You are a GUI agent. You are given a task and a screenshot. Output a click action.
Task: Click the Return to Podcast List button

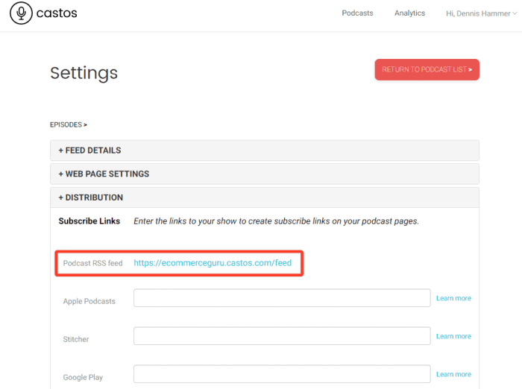tap(427, 69)
